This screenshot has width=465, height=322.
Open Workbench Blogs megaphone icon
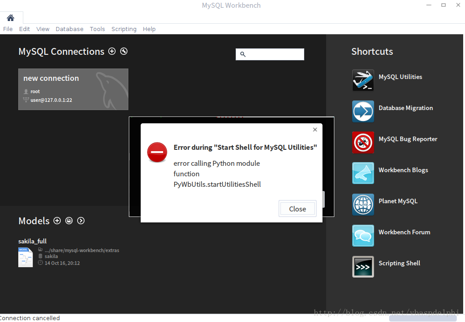363,173
